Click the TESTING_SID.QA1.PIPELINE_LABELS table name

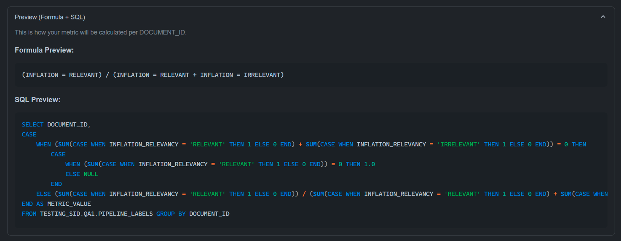point(96,214)
